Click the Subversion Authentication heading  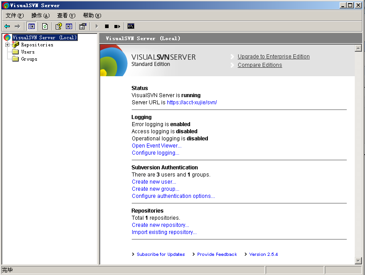coord(165,168)
